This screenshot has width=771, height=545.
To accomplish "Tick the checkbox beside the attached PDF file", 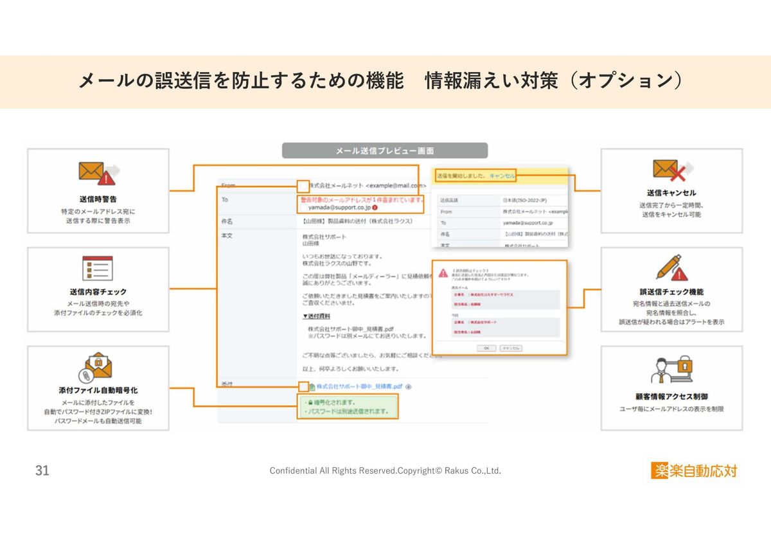I will pyautogui.click(x=303, y=387).
